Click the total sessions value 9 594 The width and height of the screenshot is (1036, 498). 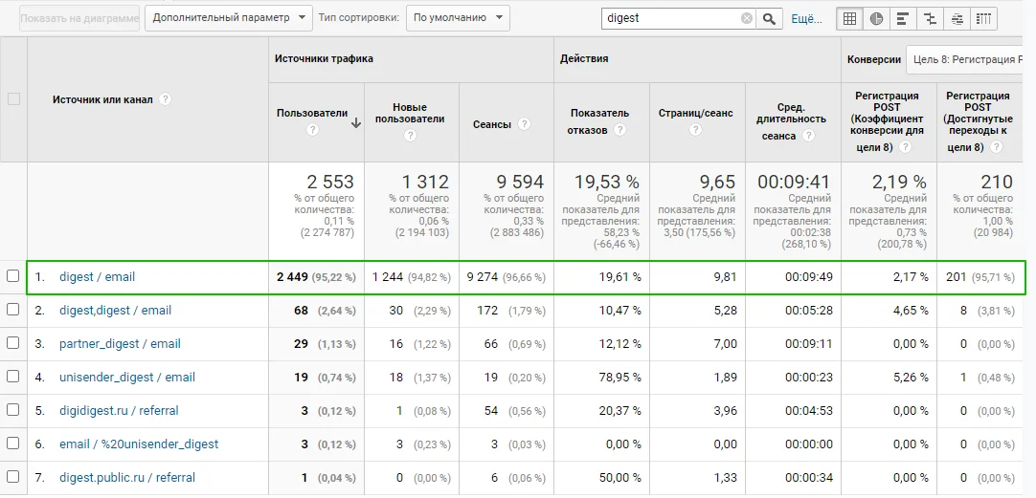point(519,182)
